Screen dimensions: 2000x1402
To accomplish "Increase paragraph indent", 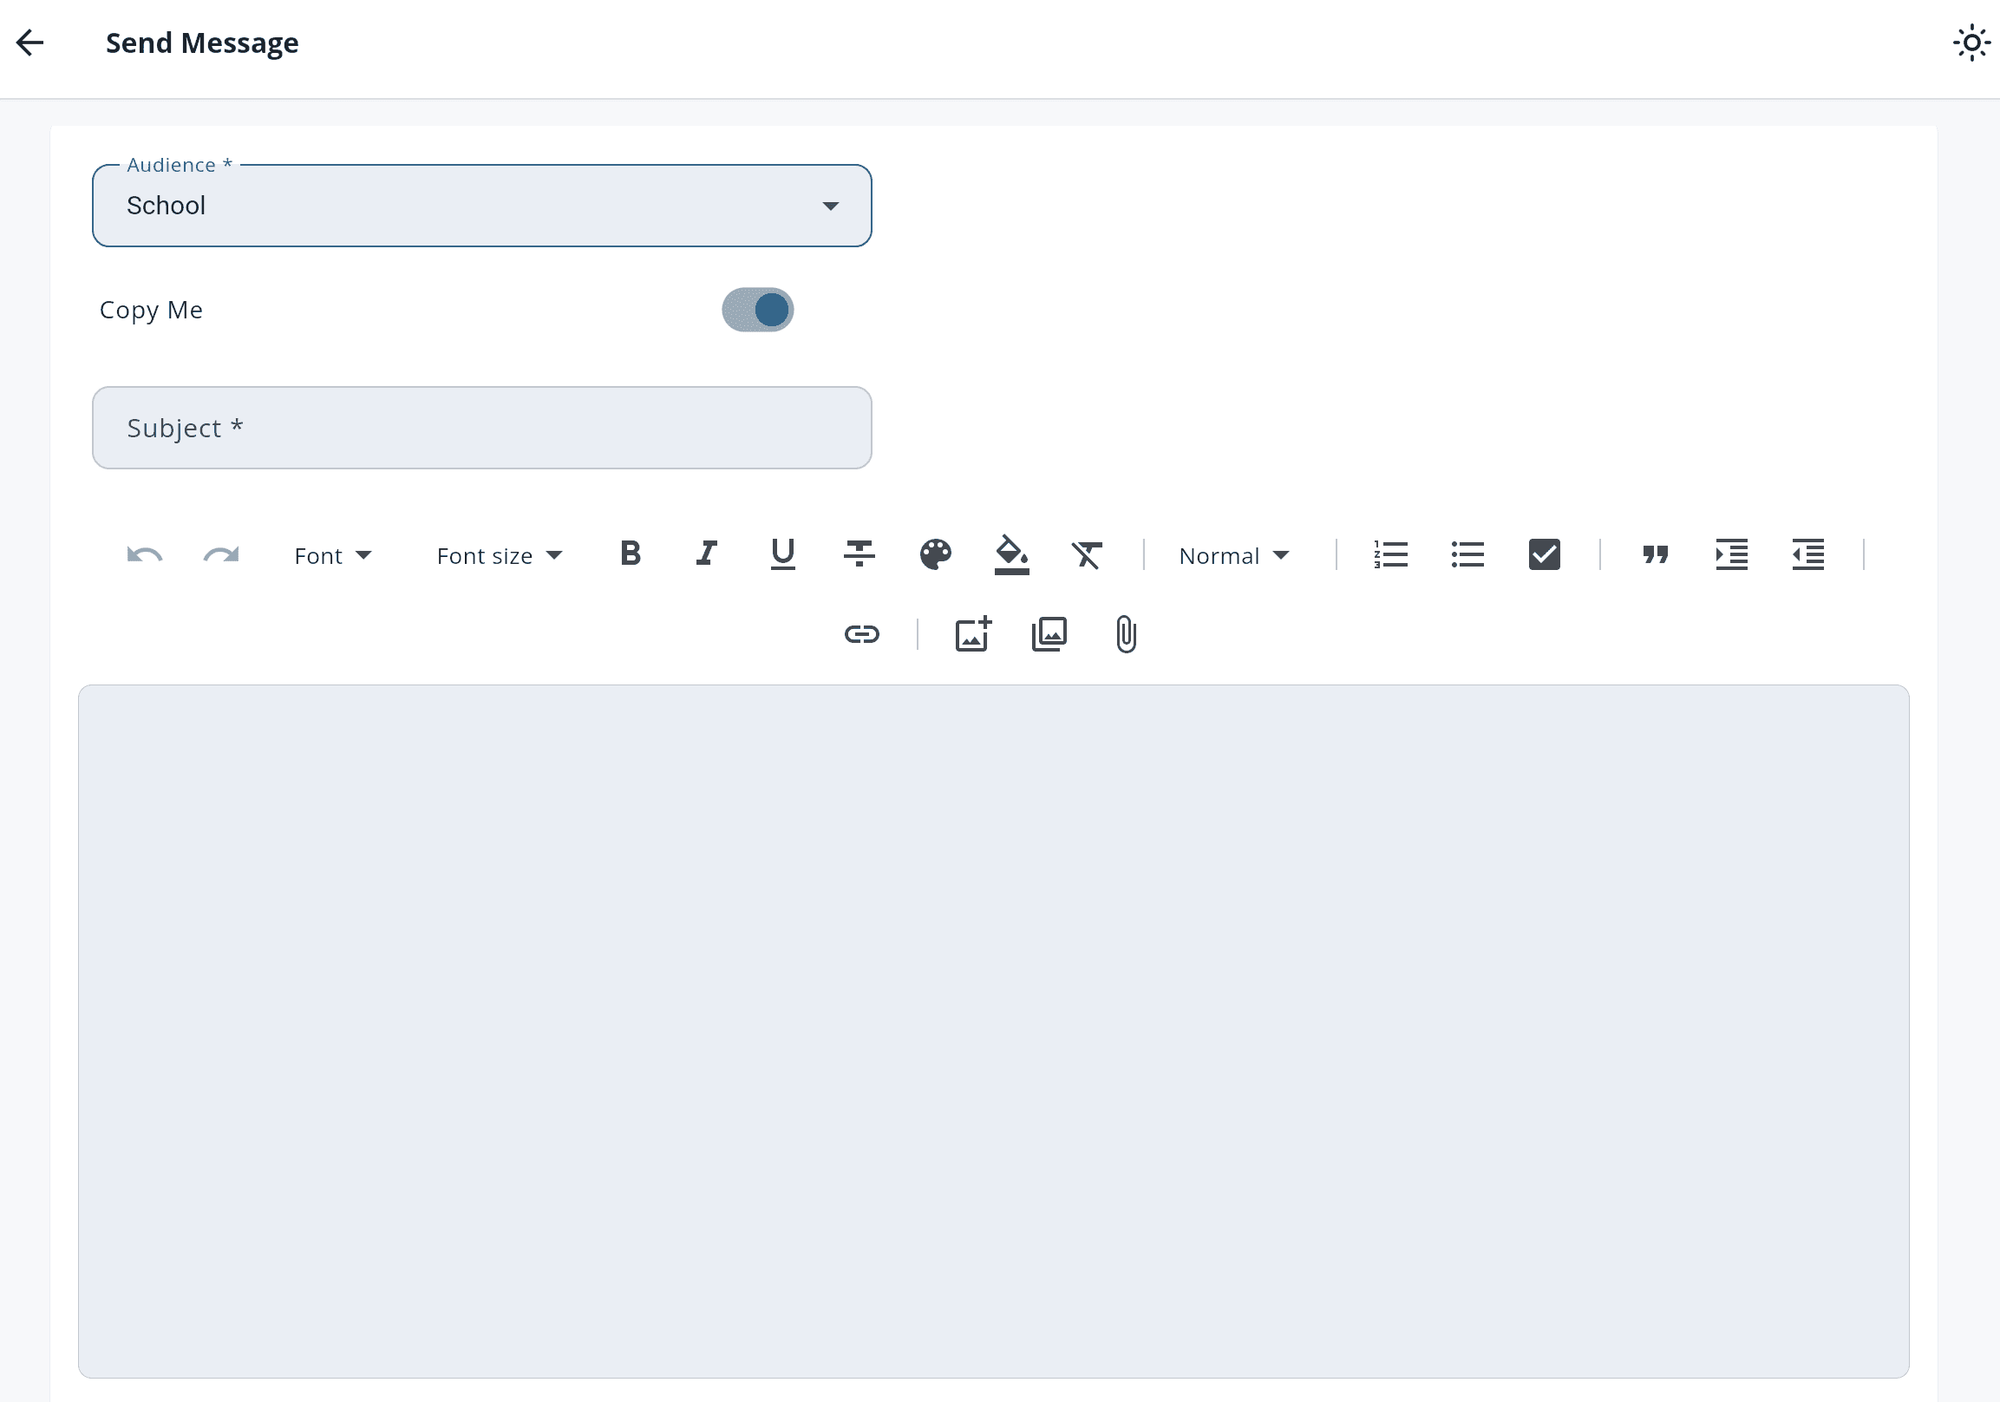I will 1732,554.
